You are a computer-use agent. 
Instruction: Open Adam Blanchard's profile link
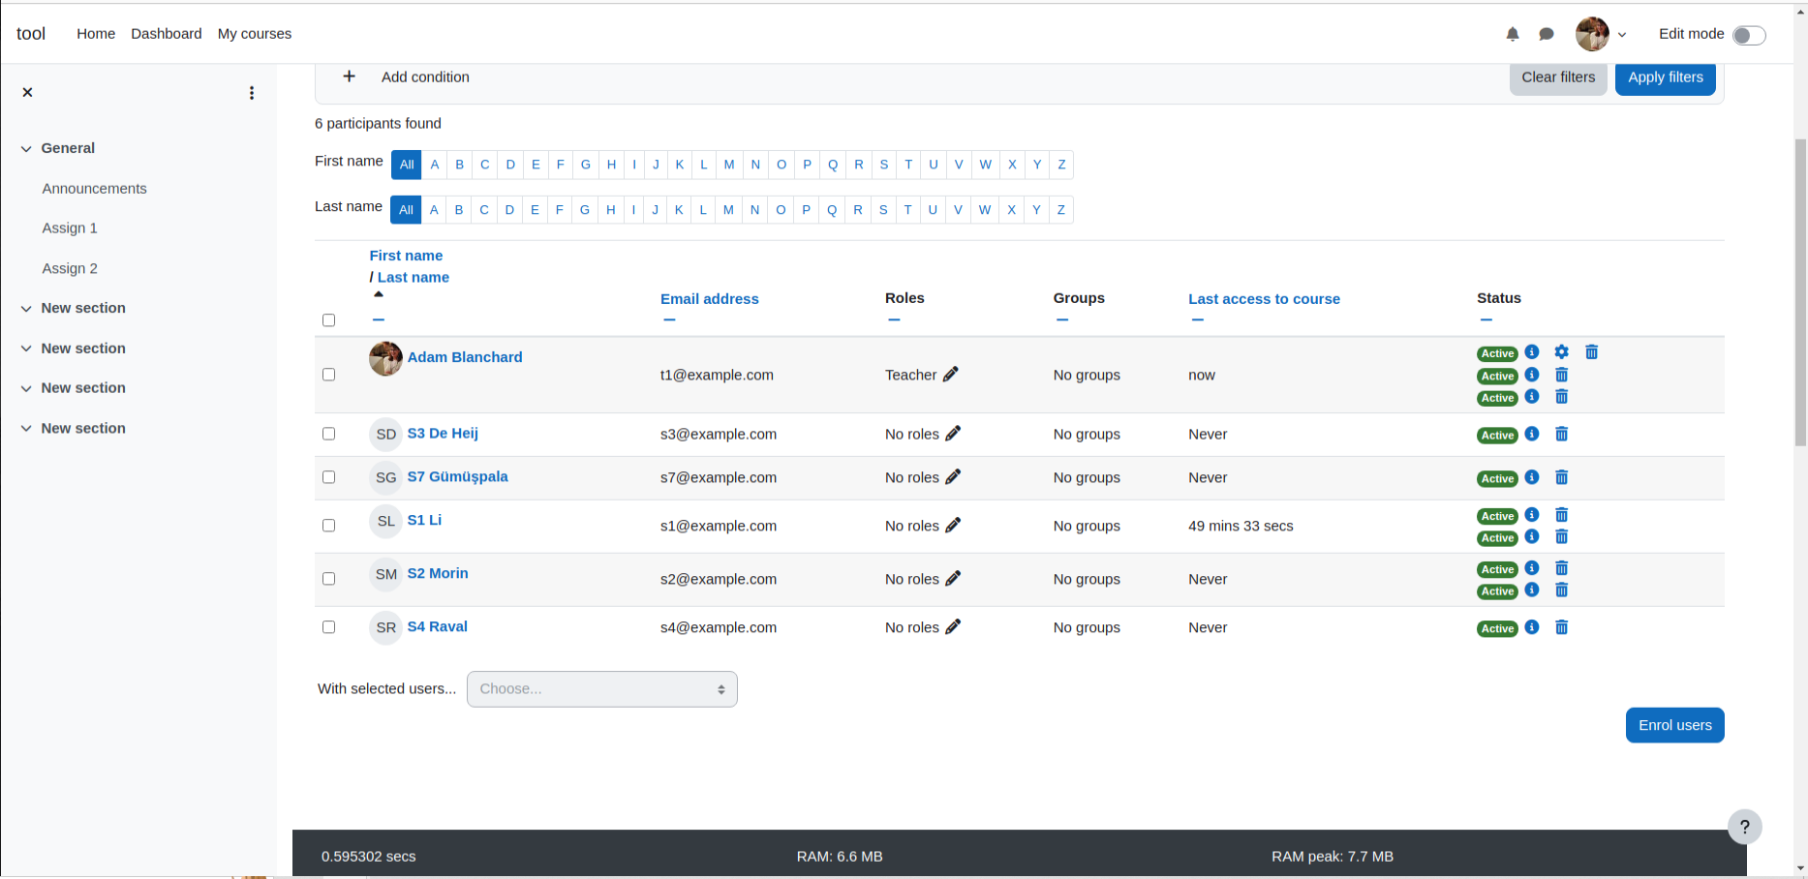point(465,357)
